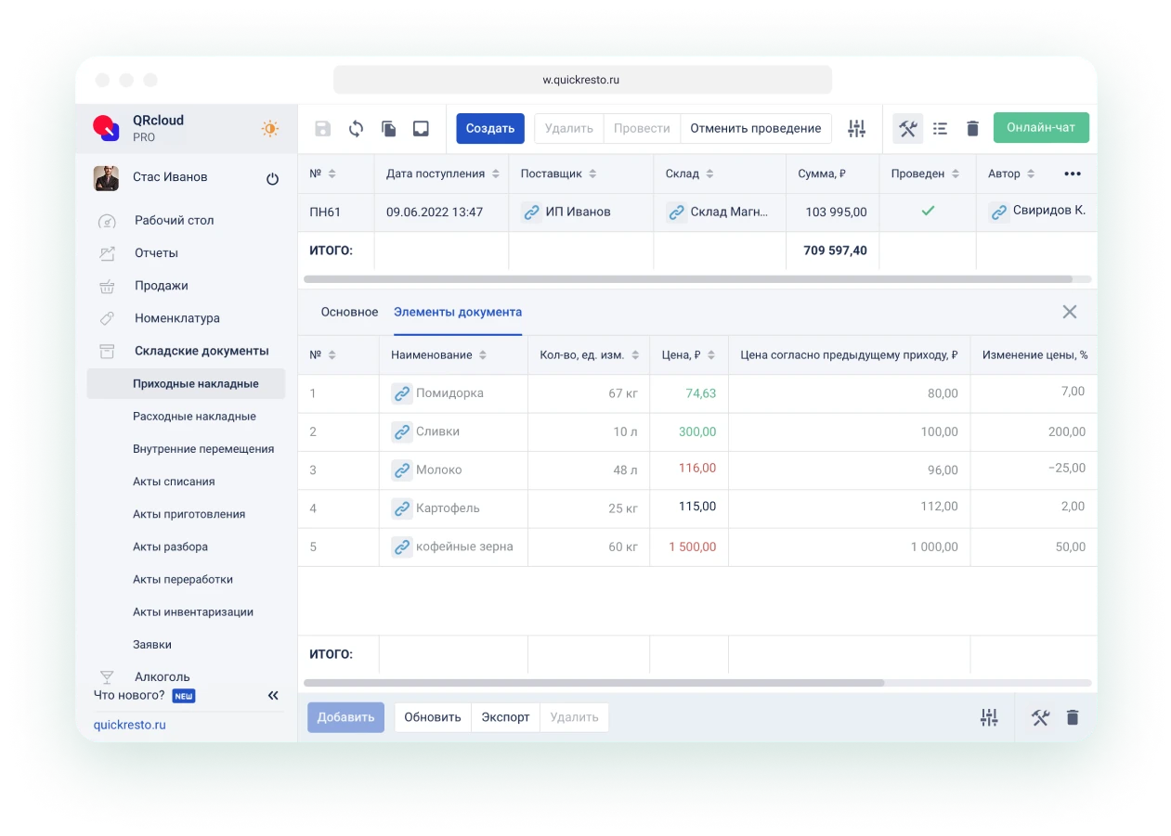1171x836 pixels.
Task: Open Расходные накладные in sidebar
Action: (194, 417)
